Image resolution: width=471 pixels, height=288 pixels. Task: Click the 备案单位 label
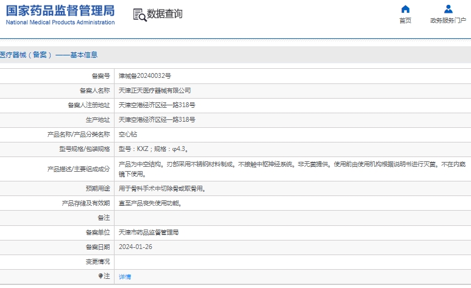[x=98, y=233]
